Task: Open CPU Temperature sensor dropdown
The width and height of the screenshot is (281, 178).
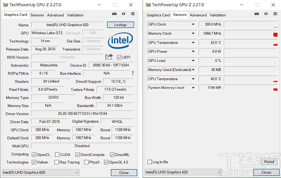Action: (x=193, y=79)
